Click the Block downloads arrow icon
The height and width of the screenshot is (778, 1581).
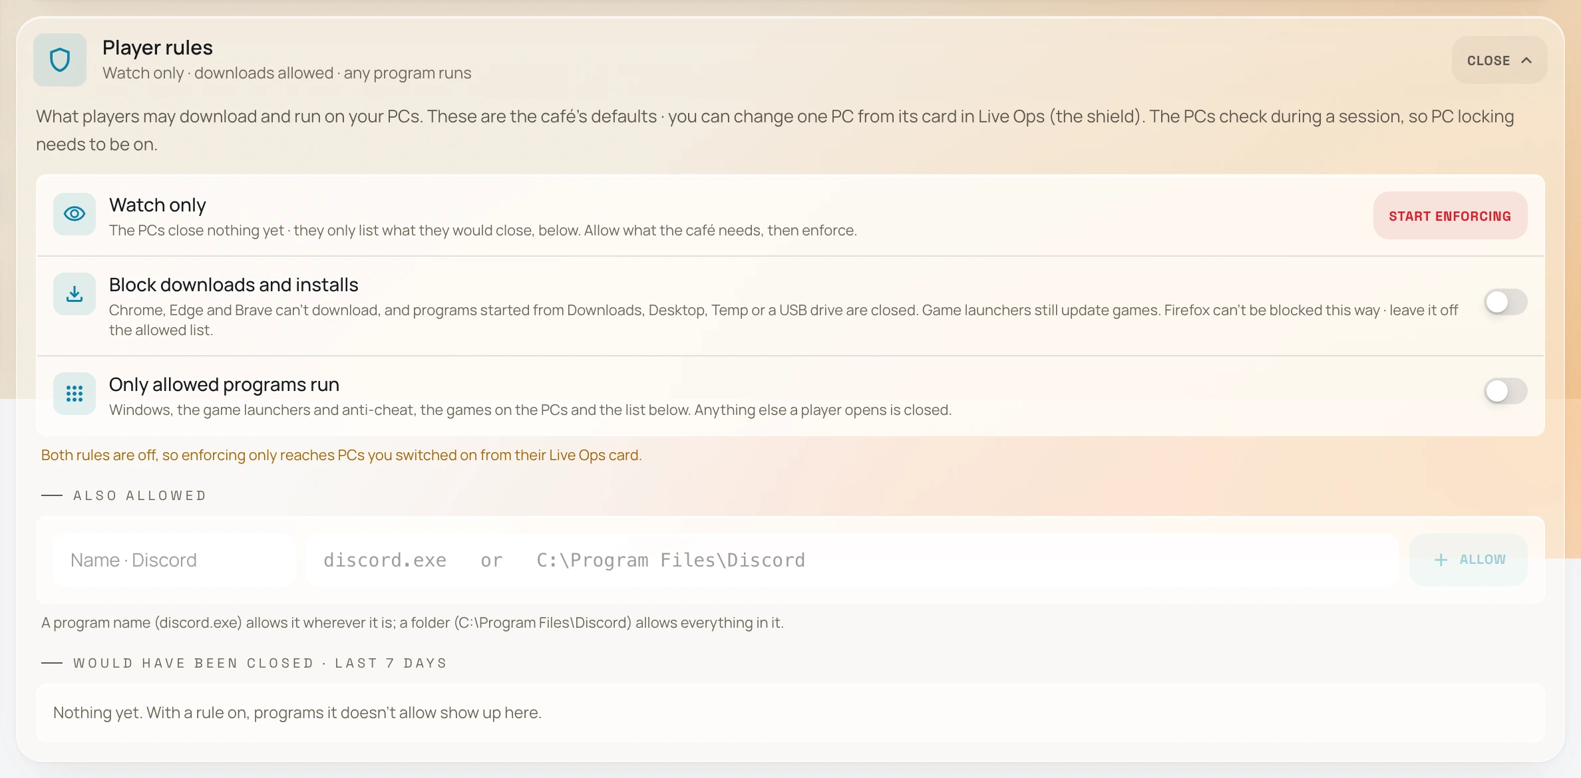coord(75,294)
